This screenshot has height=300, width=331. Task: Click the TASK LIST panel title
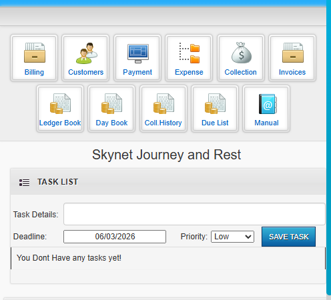58,182
